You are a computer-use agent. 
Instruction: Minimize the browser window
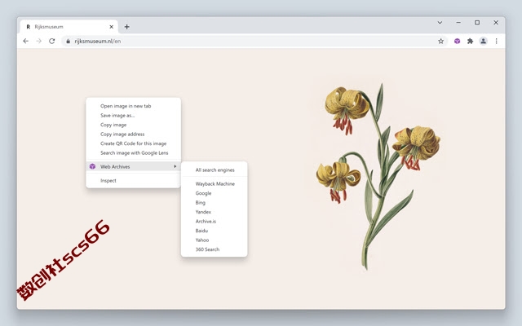(458, 23)
